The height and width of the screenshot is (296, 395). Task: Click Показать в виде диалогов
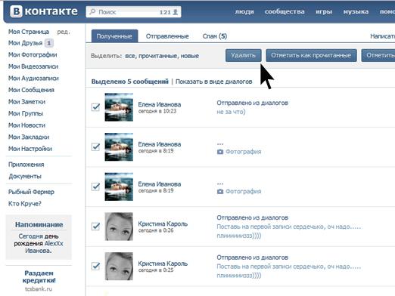213,82
